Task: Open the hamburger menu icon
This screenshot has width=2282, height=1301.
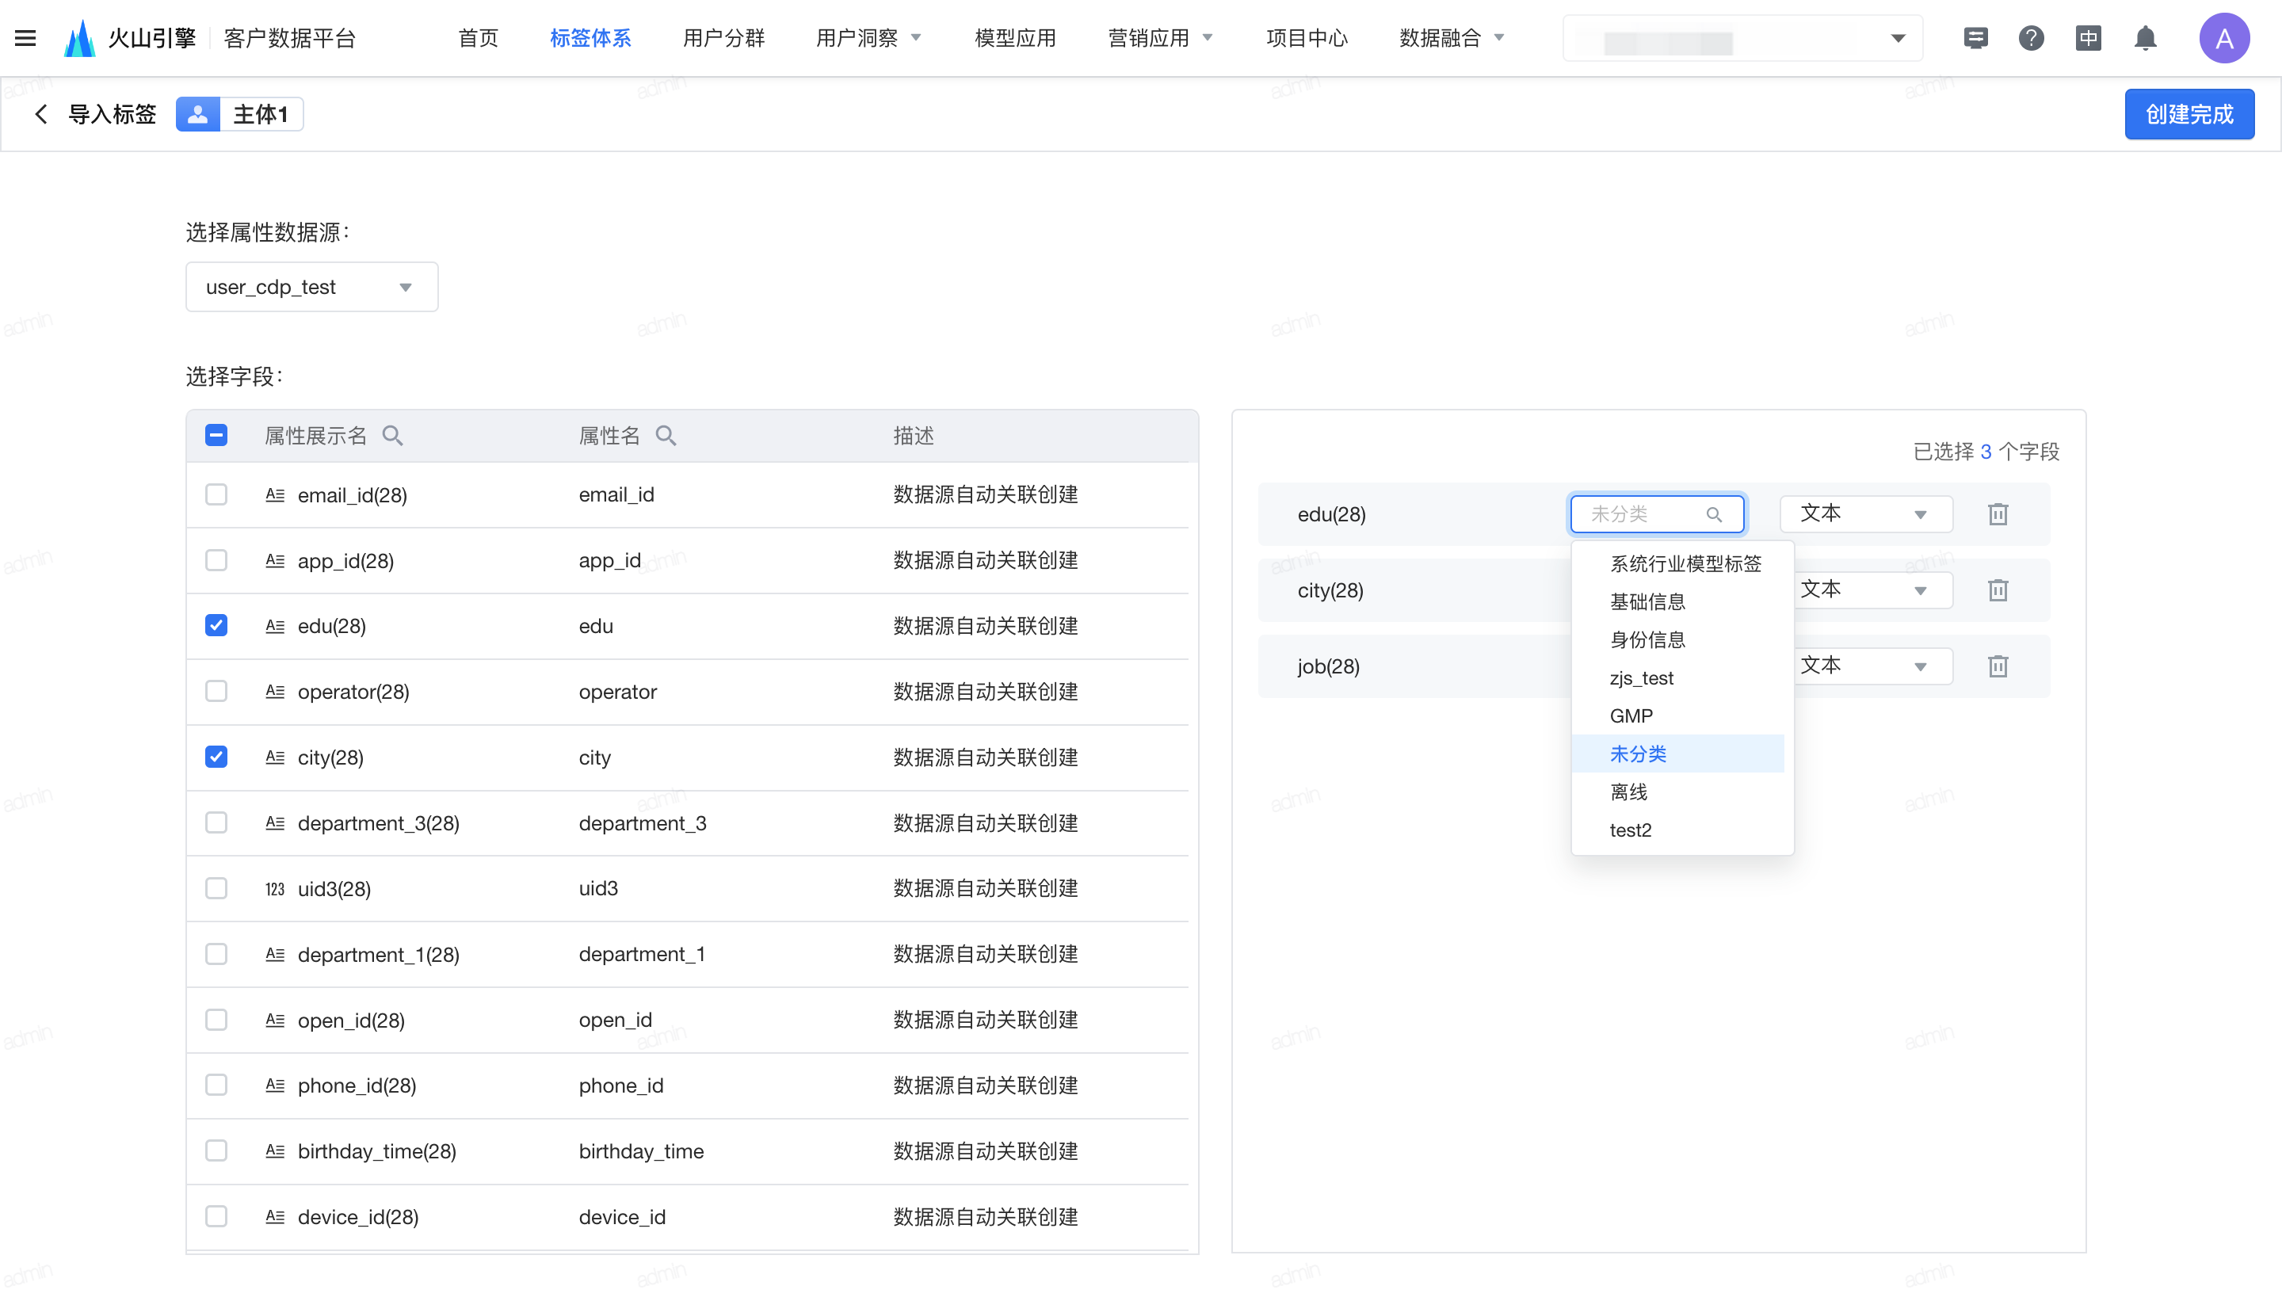Action: 25,37
